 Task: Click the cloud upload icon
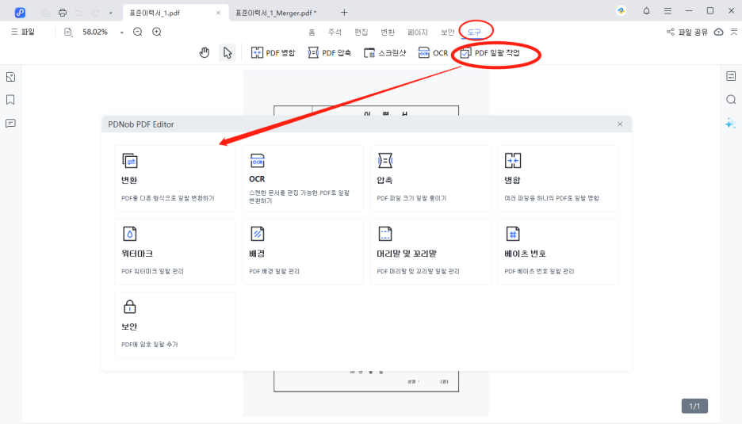[x=719, y=32]
